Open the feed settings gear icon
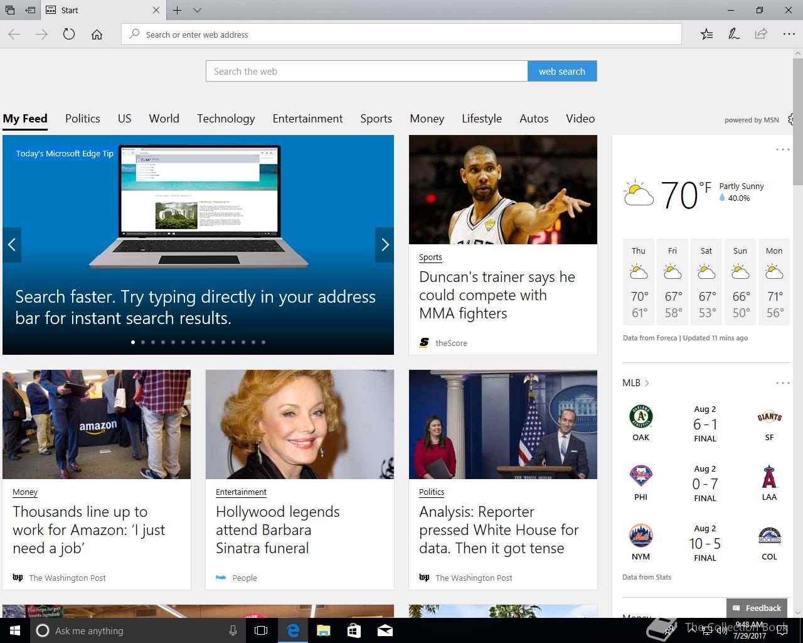This screenshot has height=643, width=803. (791, 119)
